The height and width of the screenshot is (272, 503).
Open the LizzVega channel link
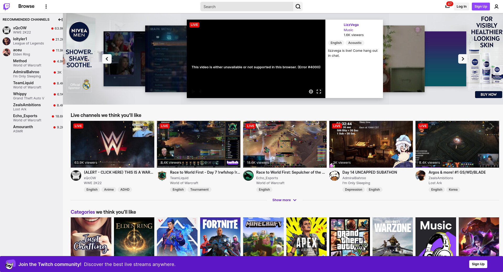coord(351,25)
